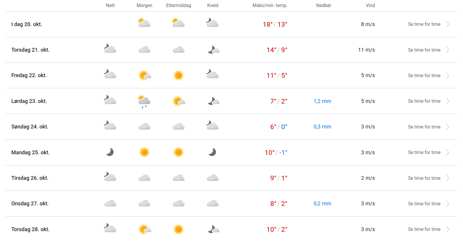Click the cloudy icon for Torsdag 21 morning
The height and width of the screenshot is (242, 463).
(144, 50)
